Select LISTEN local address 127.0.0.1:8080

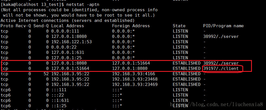point(69,36)
